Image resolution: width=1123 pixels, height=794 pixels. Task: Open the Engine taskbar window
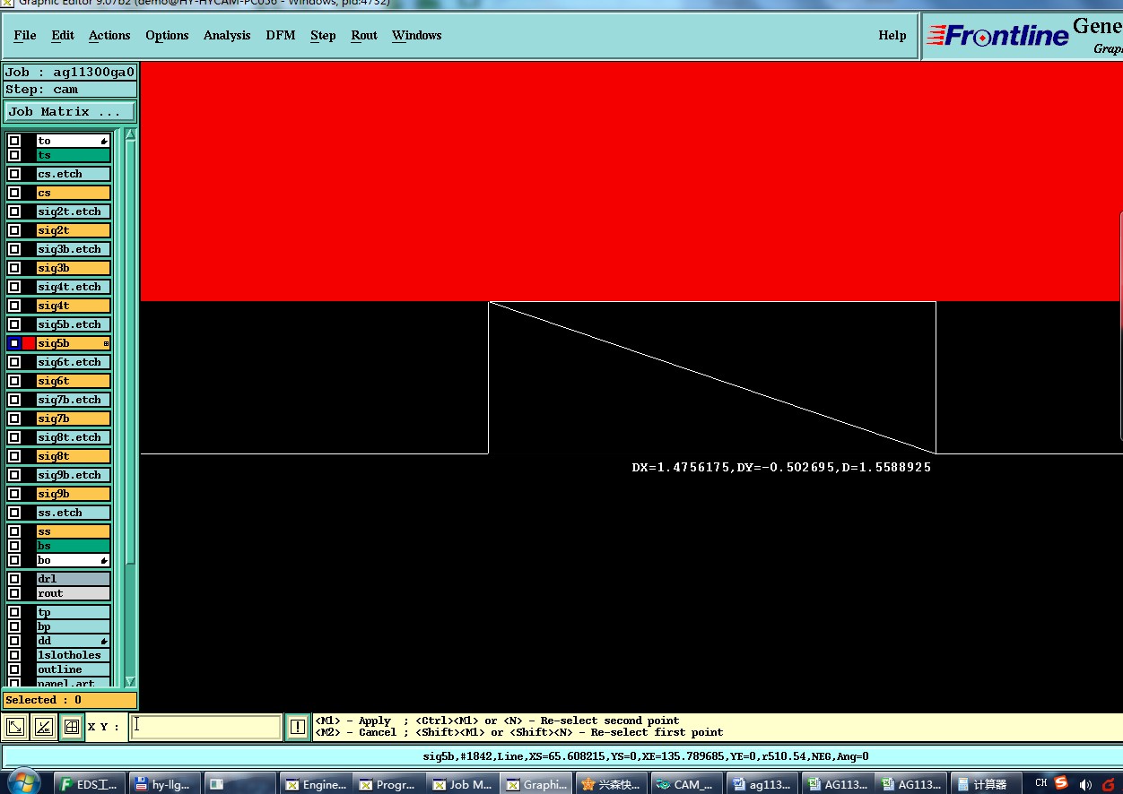click(x=316, y=784)
